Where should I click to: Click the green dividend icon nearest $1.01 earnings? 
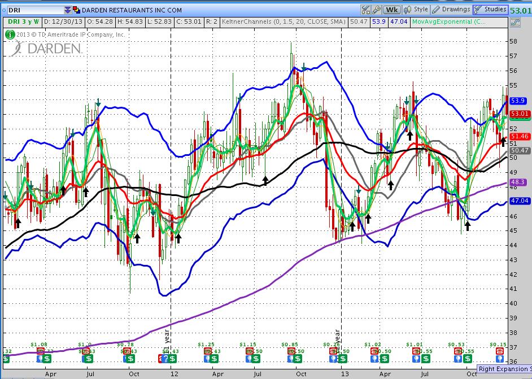[426, 359]
